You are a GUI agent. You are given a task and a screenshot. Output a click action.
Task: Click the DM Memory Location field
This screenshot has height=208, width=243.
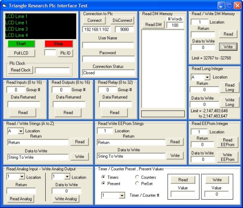pos(199,22)
